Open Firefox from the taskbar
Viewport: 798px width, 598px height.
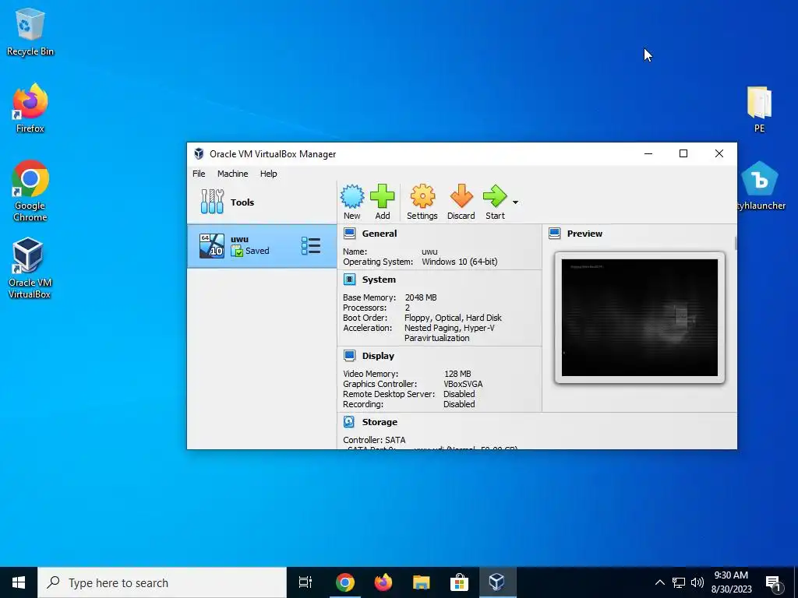pyautogui.click(x=383, y=582)
